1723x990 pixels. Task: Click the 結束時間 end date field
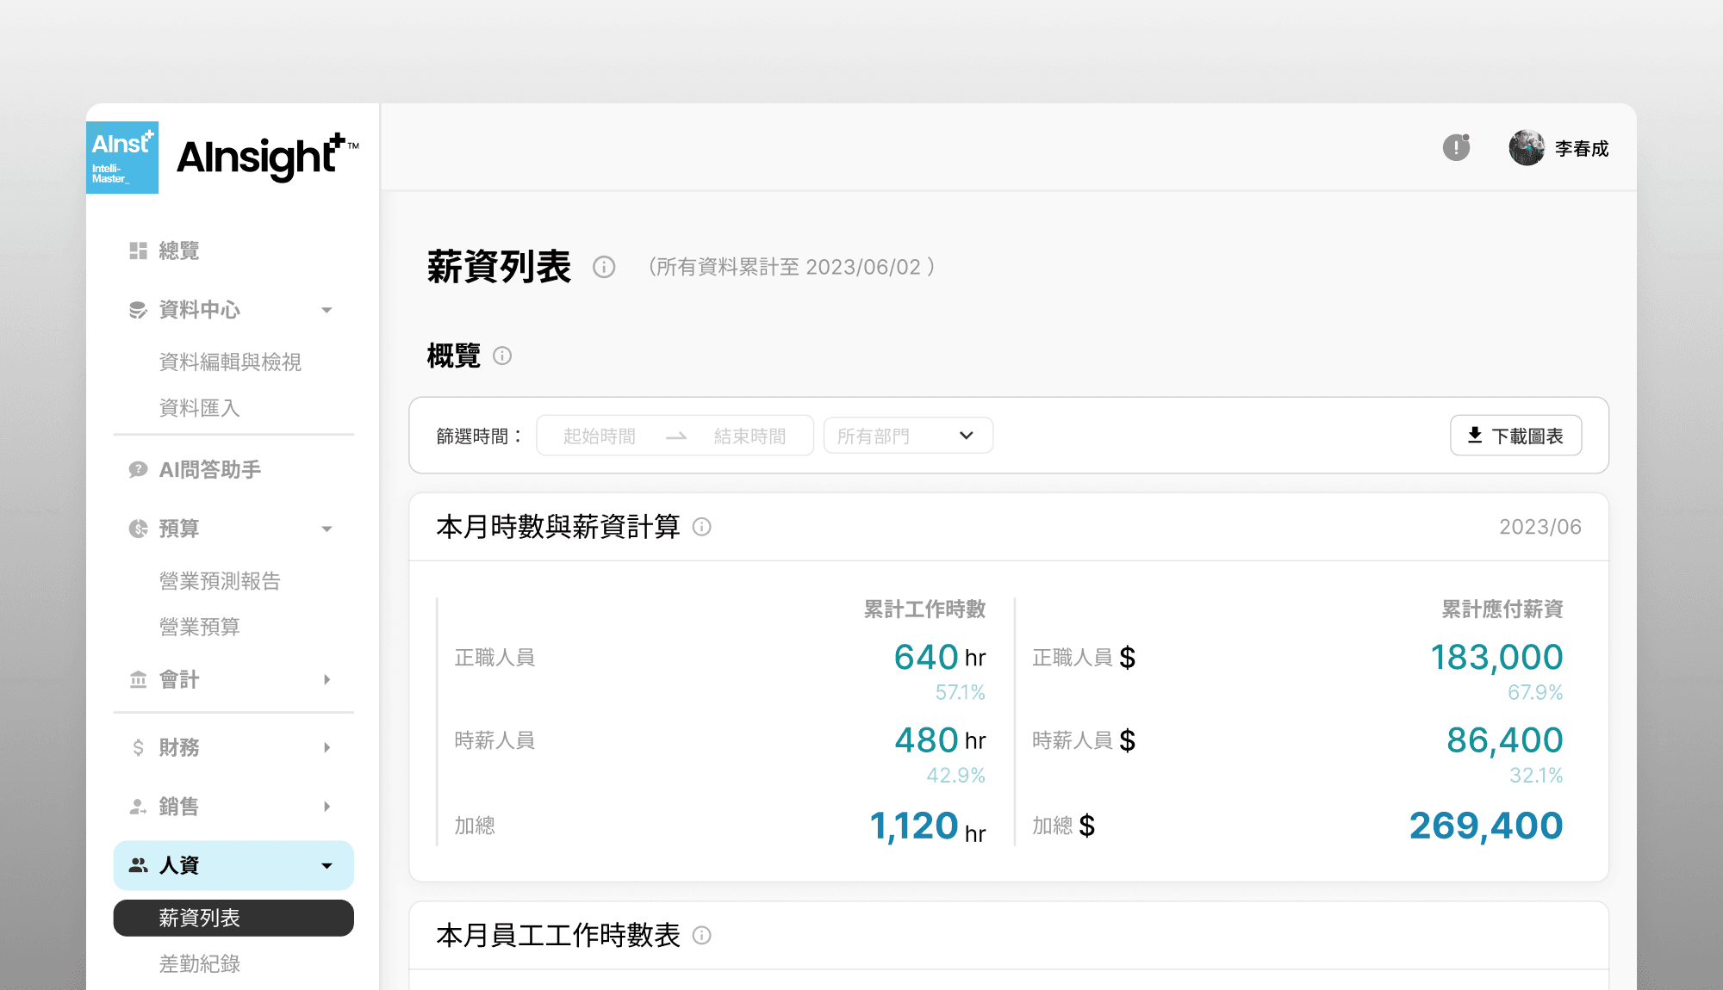pos(750,436)
